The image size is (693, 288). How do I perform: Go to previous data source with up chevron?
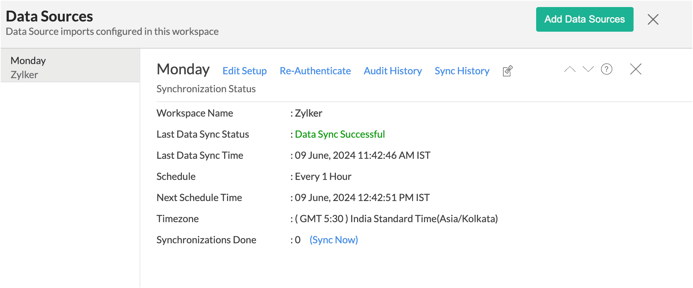click(x=570, y=69)
